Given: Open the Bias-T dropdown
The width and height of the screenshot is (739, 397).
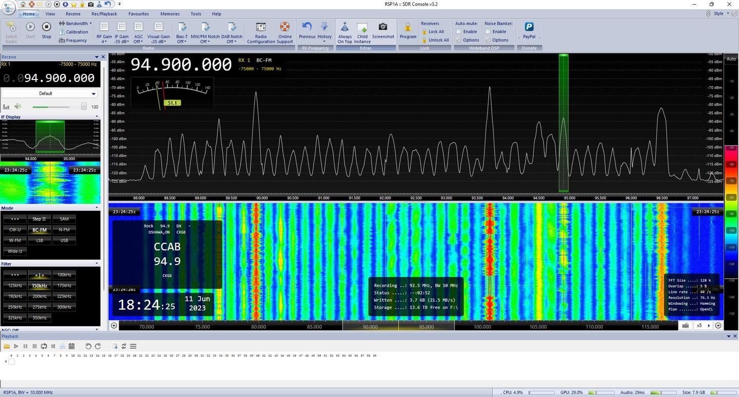Looking at the screenshot, I should point(182,32).
